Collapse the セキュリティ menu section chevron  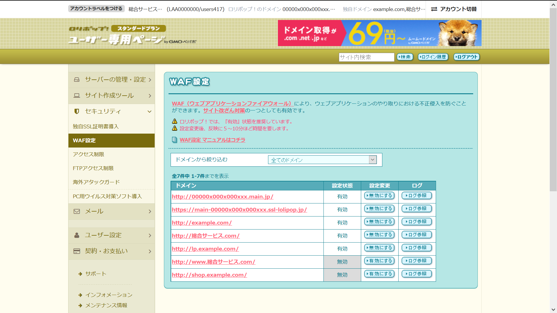pyautogui.click(x=149, y=112)
